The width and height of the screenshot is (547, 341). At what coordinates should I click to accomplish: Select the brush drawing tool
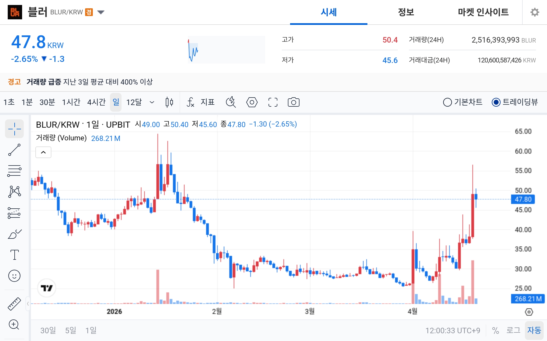[x=14, y=234]
